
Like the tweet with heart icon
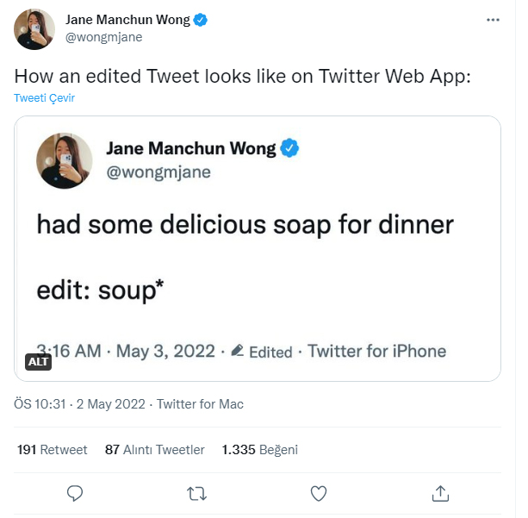coord(319,493)
